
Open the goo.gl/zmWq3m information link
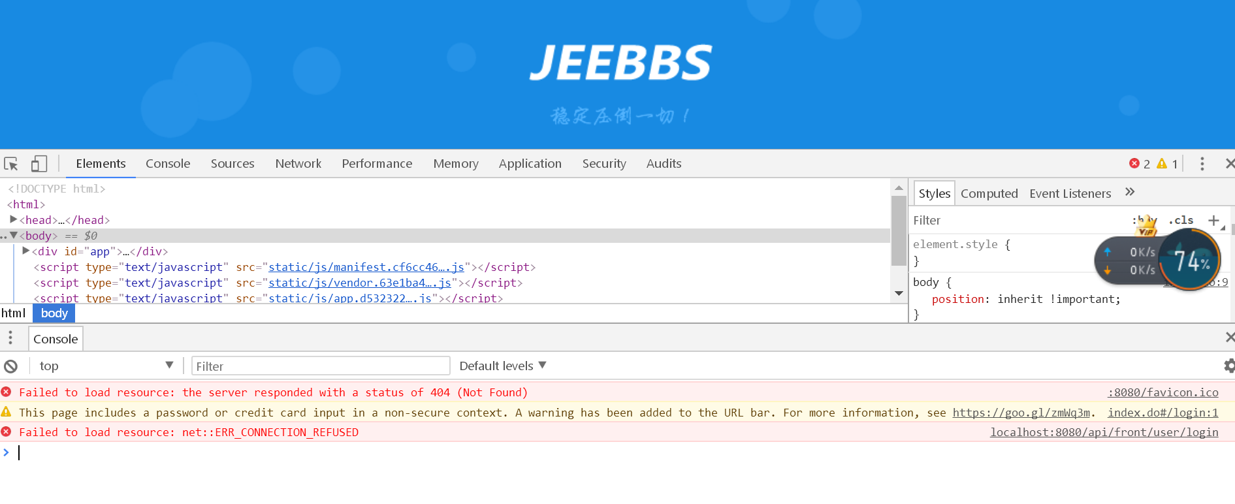pyautogui.click(x=1021, y=413)
